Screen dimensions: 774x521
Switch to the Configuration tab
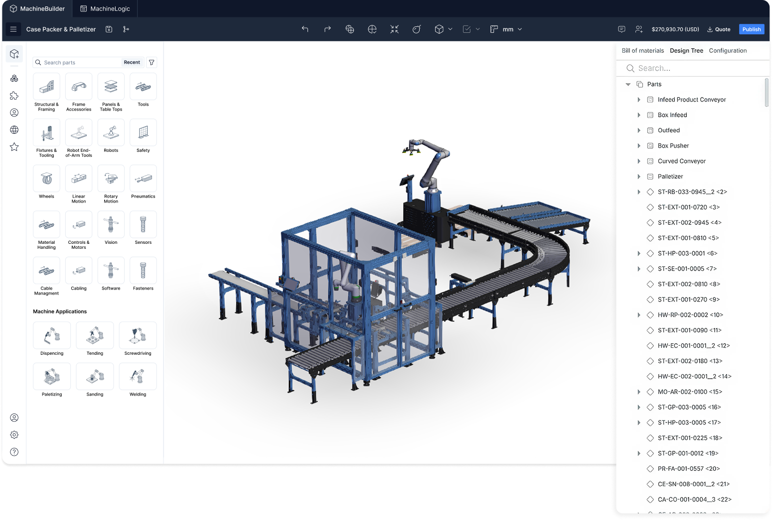[x=728, y=51]
